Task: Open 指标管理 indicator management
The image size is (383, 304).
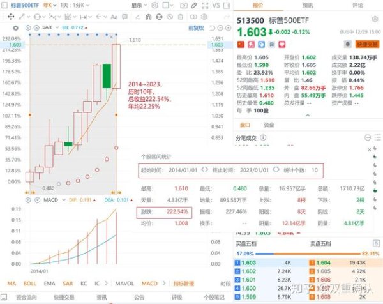Action: 184,284
